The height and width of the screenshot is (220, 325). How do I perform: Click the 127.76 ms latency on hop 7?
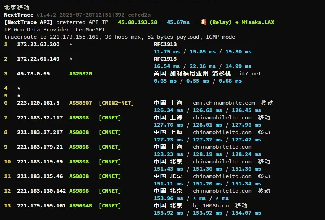coord(168,125)
